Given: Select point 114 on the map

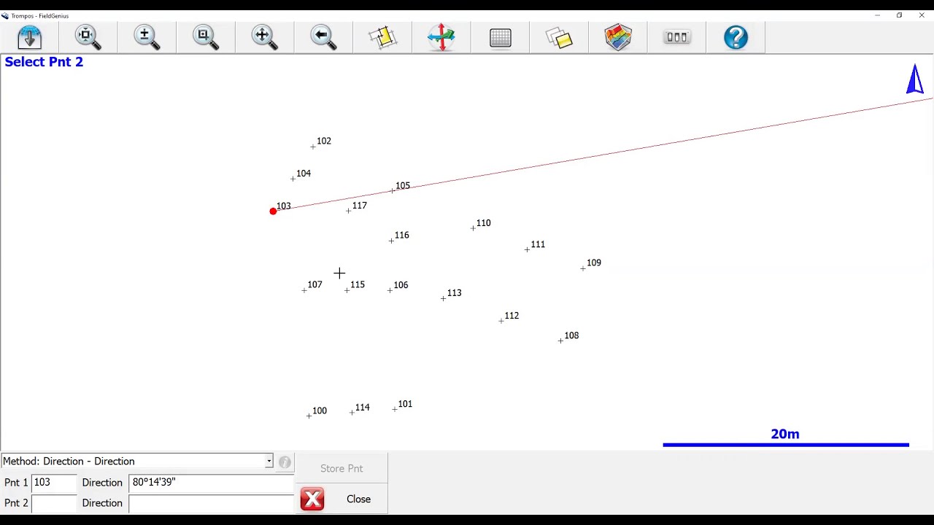Looking at the screenshot, I should coord(352,413).
